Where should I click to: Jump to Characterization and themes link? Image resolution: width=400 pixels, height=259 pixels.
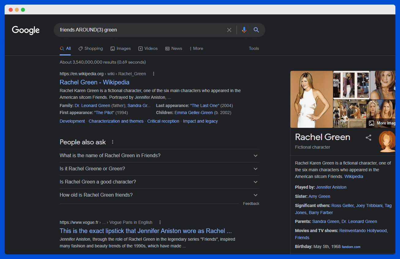point(116,121)
